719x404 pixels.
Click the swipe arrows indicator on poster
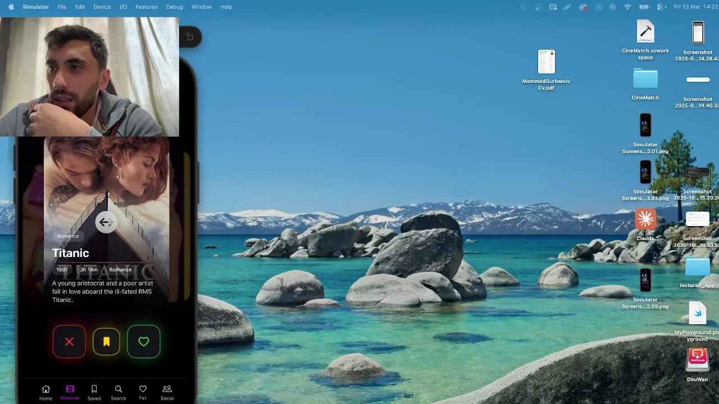[106, 222]
